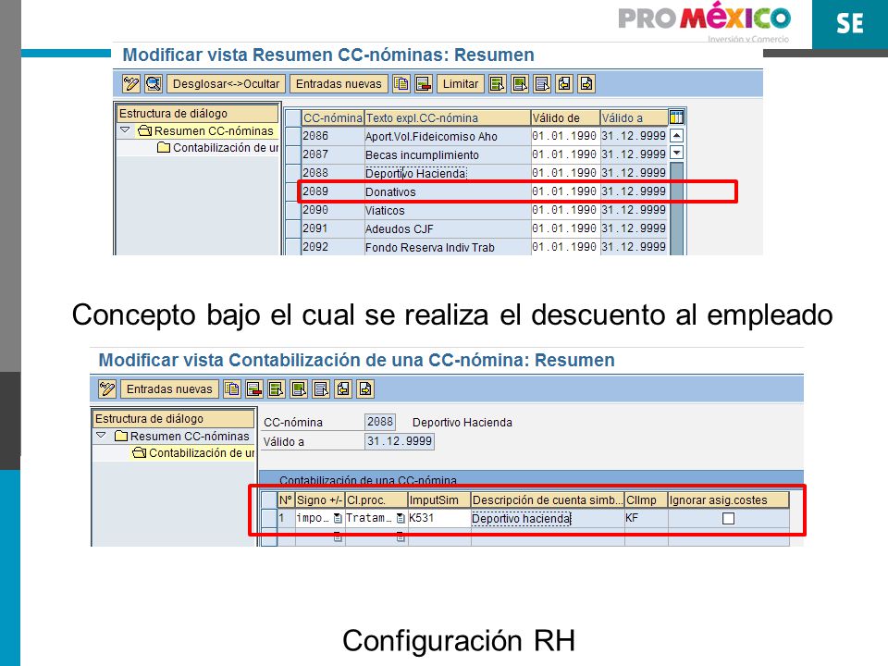Click the Limitar button

tap(461, 84)
